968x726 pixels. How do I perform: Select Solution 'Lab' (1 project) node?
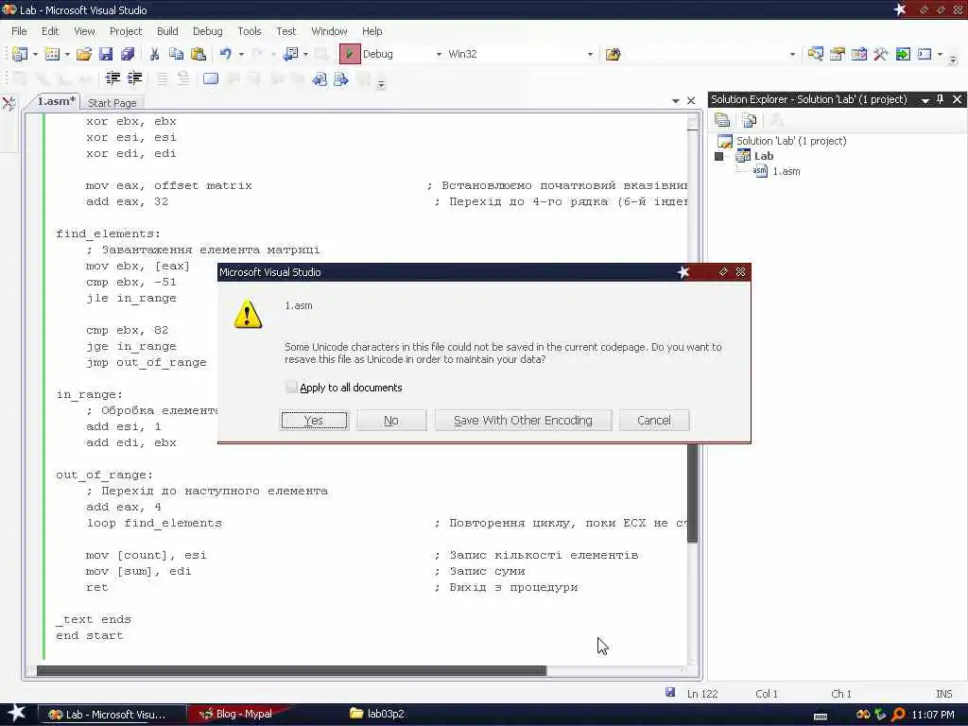pos(791,141)
